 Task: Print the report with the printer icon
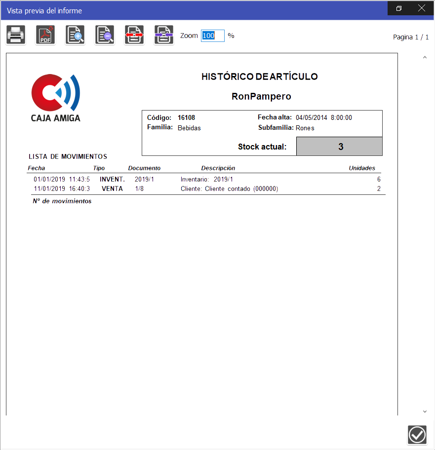click(x=16, y=35)
